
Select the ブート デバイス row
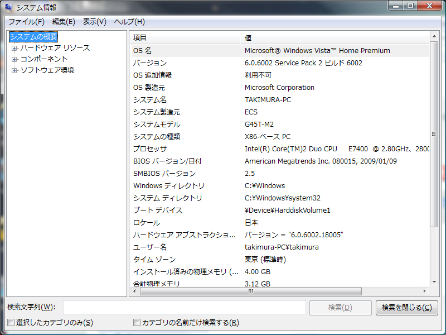coord(280,210)
